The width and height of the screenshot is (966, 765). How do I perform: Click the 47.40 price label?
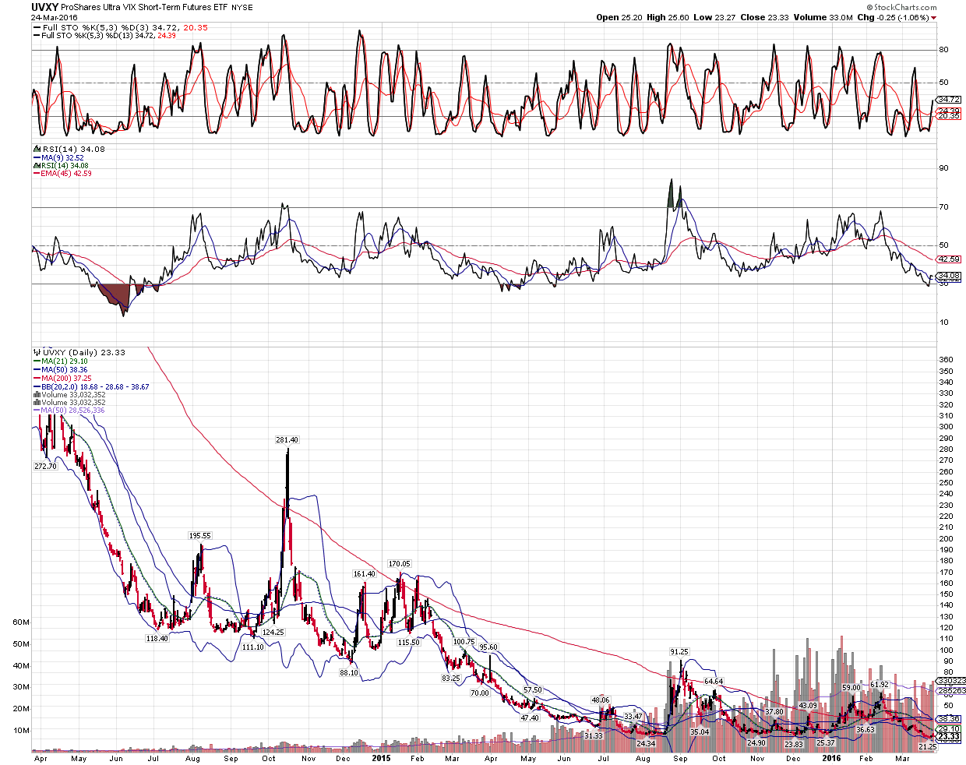point(530,717)
